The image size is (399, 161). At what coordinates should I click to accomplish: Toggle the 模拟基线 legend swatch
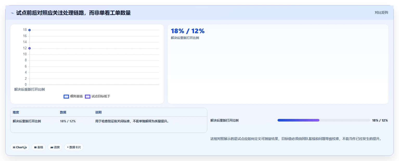coord(66,97)
